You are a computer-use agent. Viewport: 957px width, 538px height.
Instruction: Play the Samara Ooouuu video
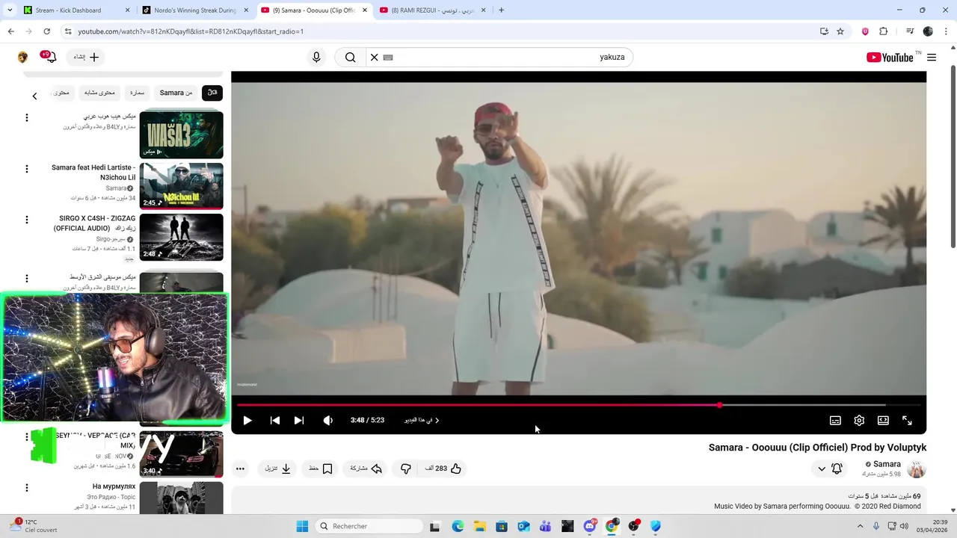[x=247, y=421]
